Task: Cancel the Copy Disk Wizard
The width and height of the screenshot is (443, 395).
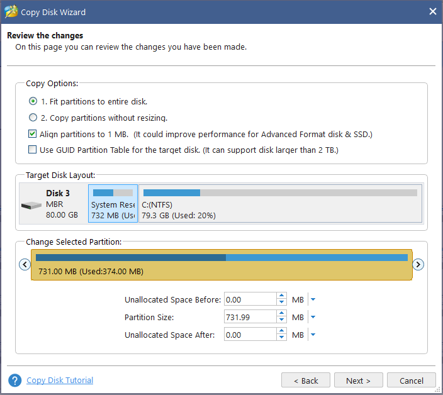Action: click(x=412, y=381)
